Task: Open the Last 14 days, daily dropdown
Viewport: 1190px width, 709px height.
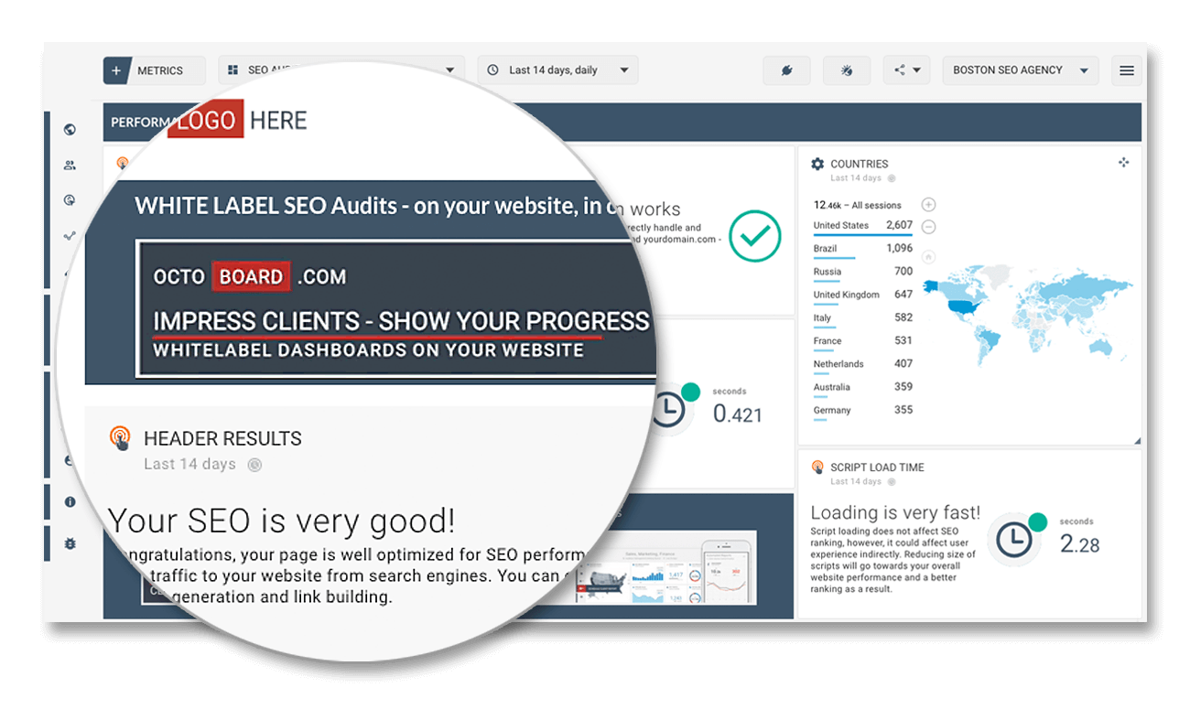Action: tap(557, 70)
